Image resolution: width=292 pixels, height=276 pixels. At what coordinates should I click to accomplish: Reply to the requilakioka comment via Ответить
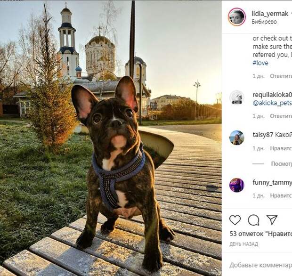pyautogui.click(x=281, y=116)
